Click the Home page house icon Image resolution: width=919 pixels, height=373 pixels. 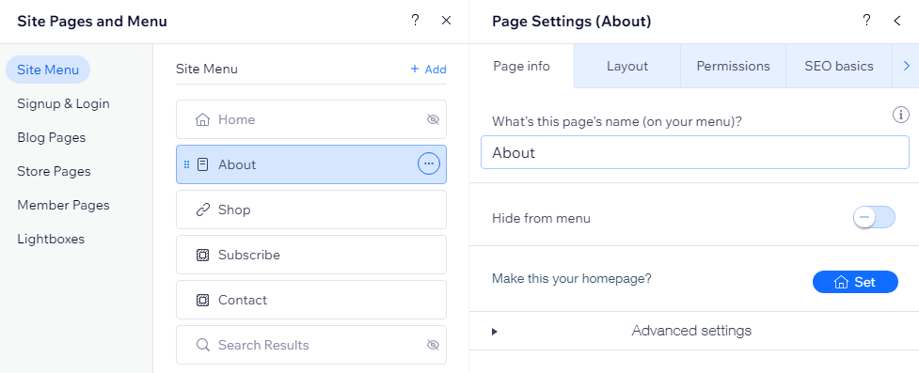[203, 119]
